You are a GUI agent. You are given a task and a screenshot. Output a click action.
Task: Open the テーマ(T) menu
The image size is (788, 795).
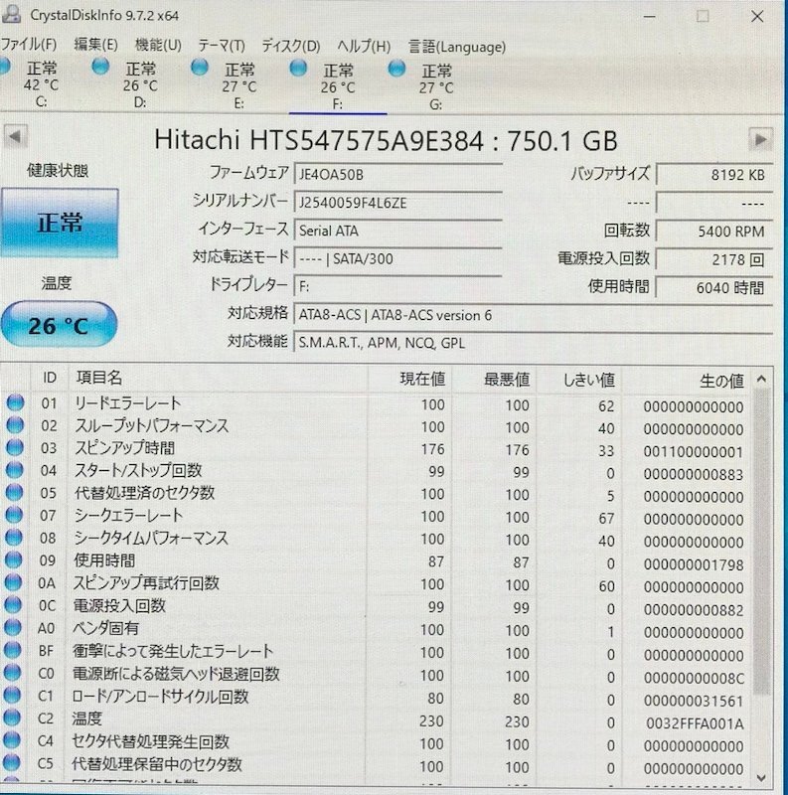pos(222,46)
